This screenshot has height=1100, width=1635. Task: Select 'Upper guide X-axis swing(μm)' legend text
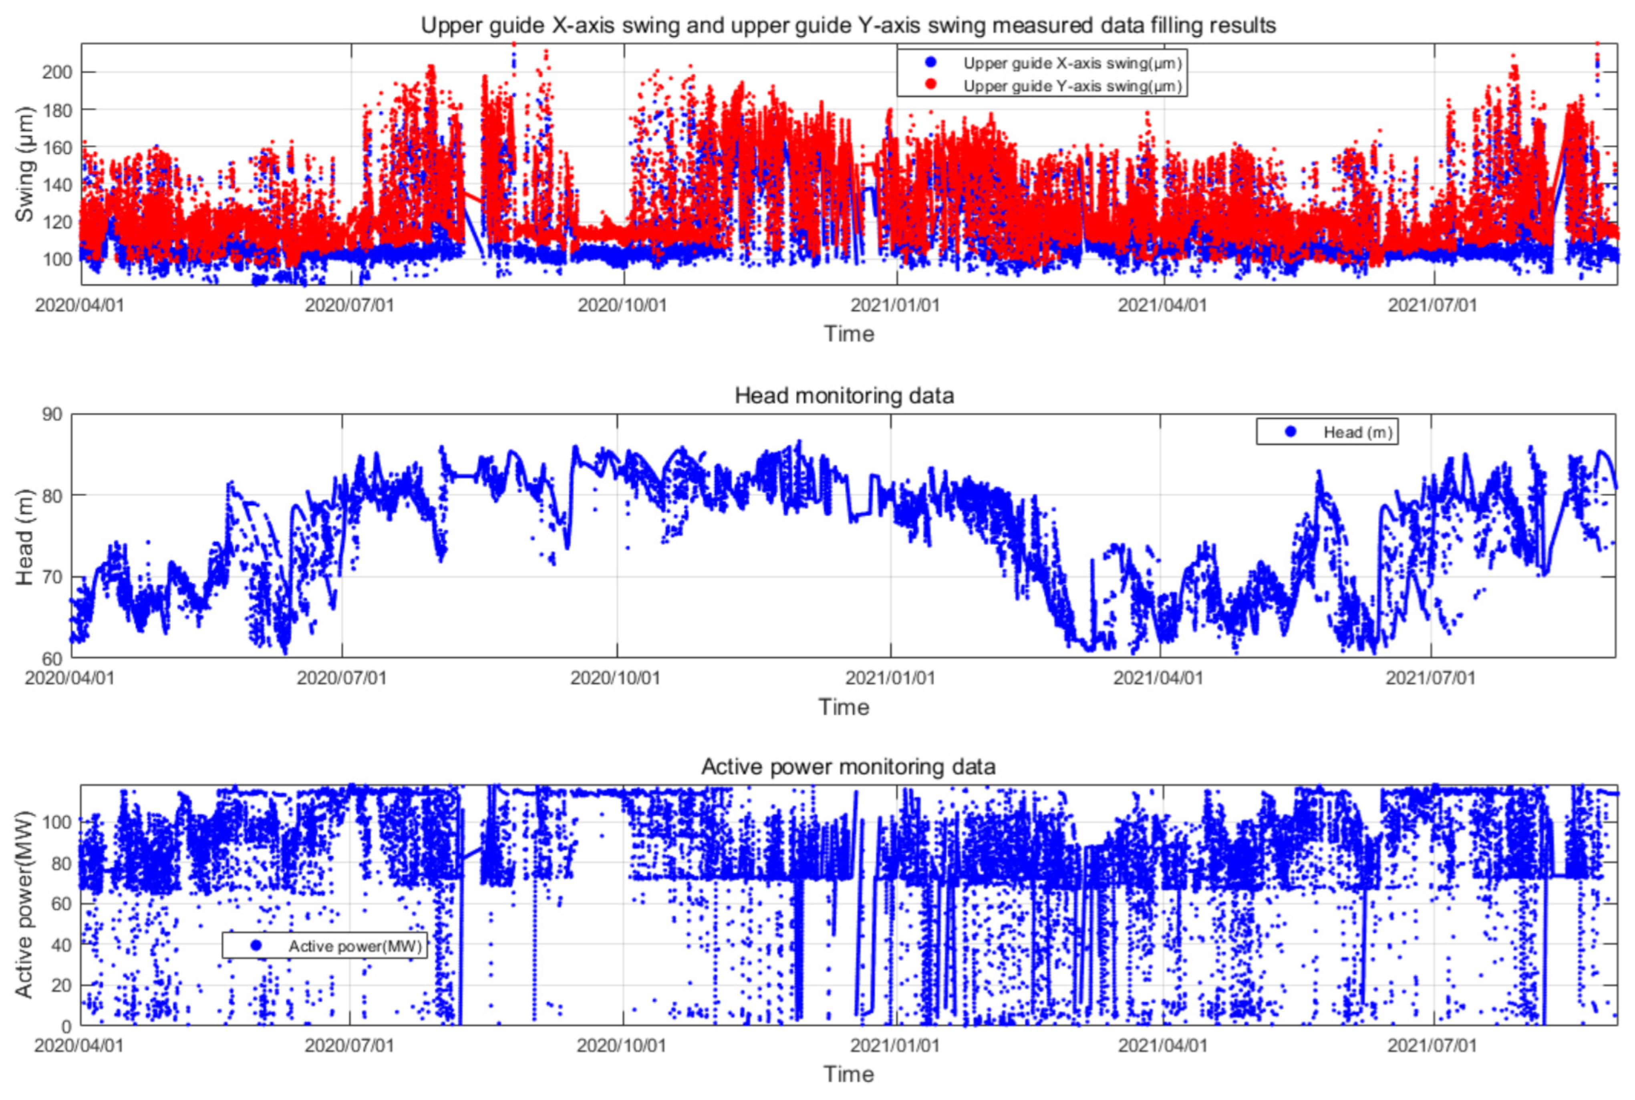(1072, 63)
